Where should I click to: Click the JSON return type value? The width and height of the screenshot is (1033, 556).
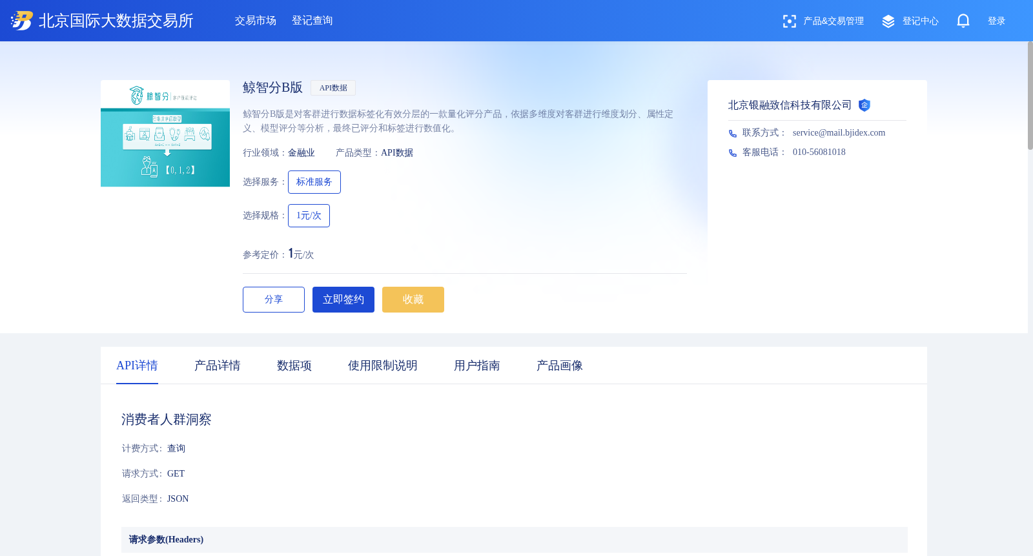click(x=178, y=499)
